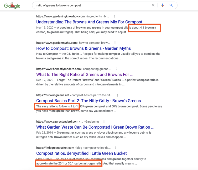Open "What Is The Right Ratio" result
Screen dimensions: 198x170
[85, 75]
